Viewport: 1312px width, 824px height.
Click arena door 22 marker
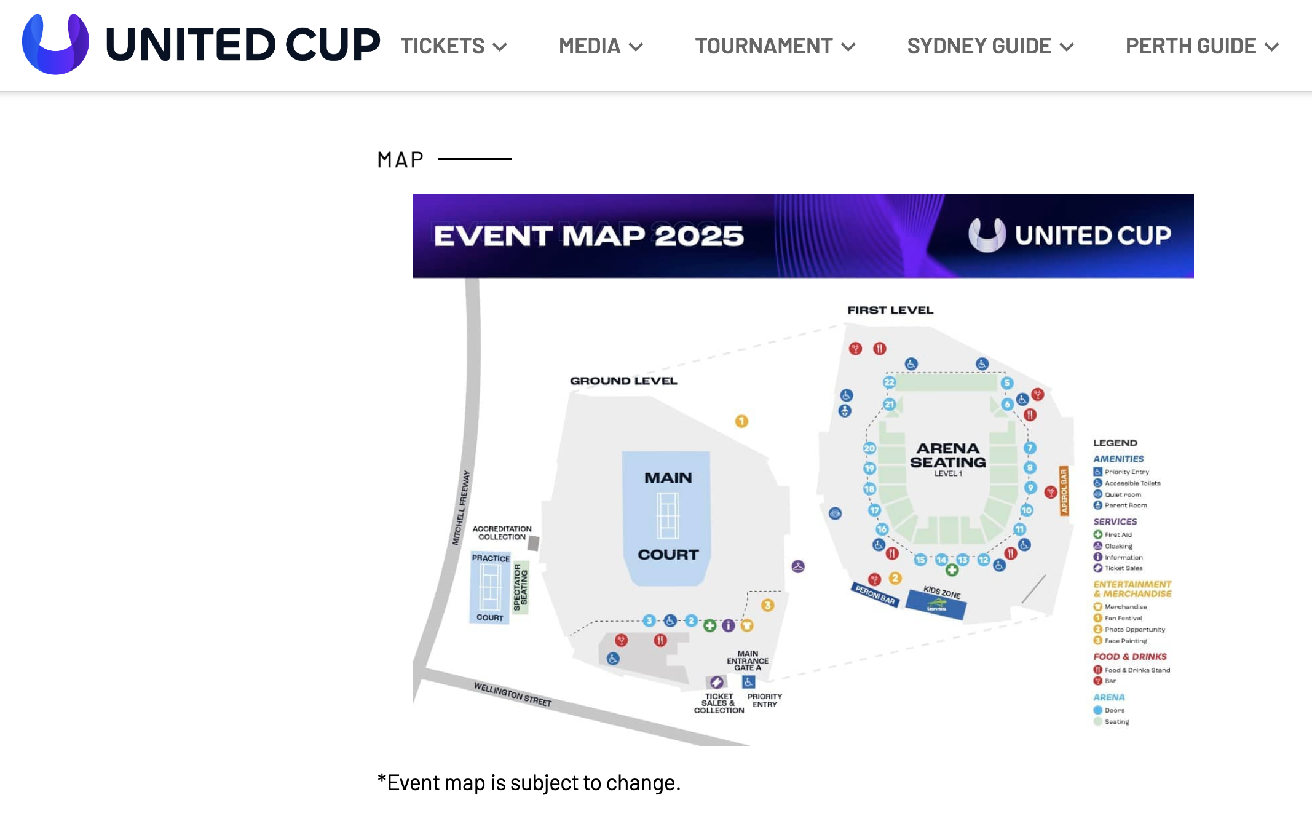889,382
